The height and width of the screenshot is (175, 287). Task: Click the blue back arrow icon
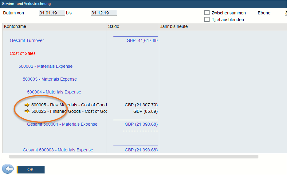point(8,169)
